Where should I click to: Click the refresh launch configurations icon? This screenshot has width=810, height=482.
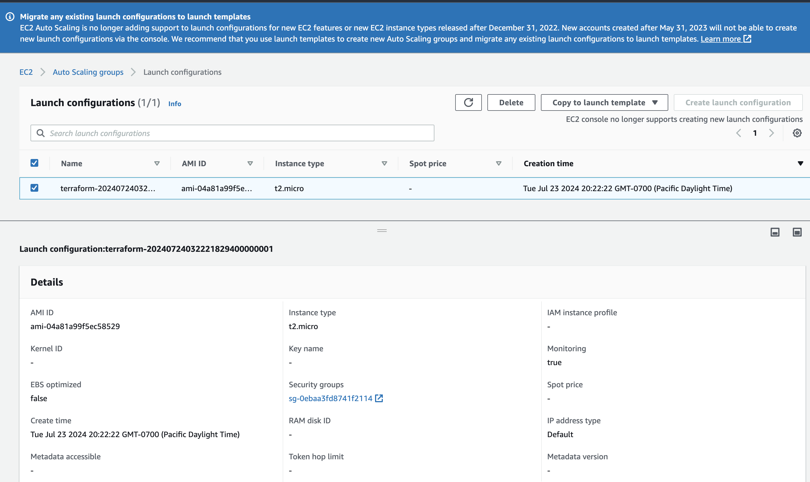(468, 103)
